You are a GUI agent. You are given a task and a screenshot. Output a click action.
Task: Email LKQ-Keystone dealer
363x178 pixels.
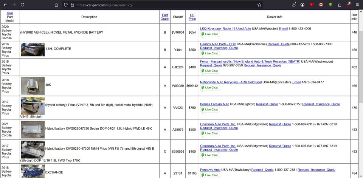(x=283, y=29)
